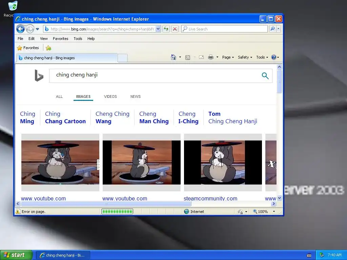347x260 pixels.
Task: Click the horizontal scrollbar left arrow
Action: point(18,203)
